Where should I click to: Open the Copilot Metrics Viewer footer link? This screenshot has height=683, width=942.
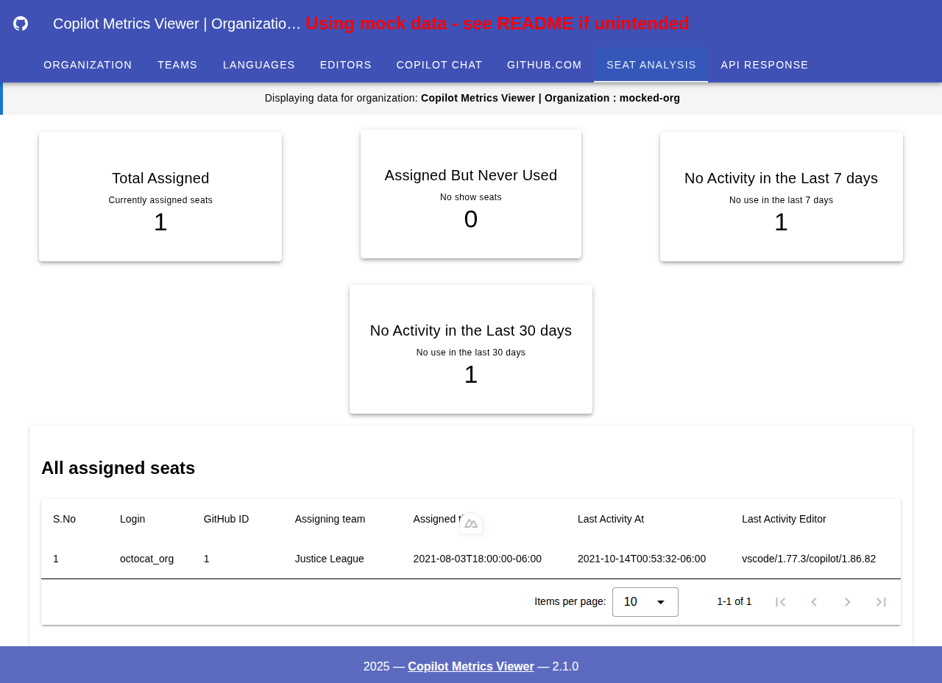tap(470, 666)
